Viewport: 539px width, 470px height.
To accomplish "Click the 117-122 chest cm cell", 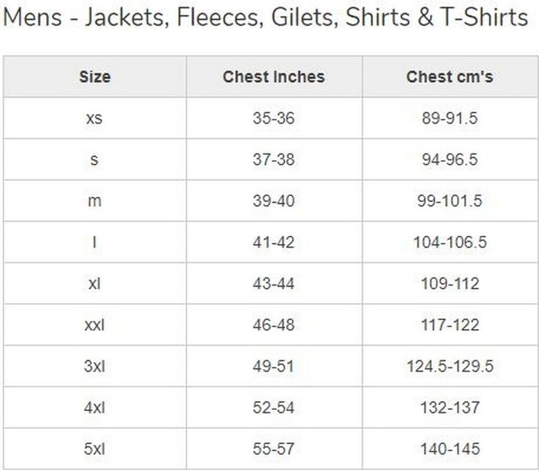I will 450,325.
